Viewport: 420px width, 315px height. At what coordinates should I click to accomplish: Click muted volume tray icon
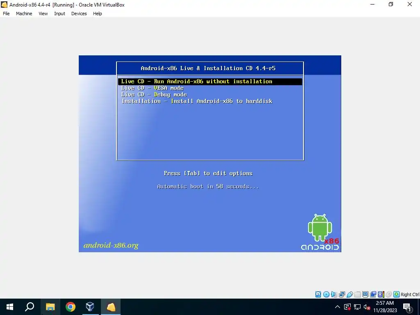367,307
